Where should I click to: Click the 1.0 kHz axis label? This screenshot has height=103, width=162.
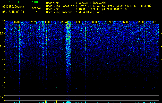click(x=2, y=46)
